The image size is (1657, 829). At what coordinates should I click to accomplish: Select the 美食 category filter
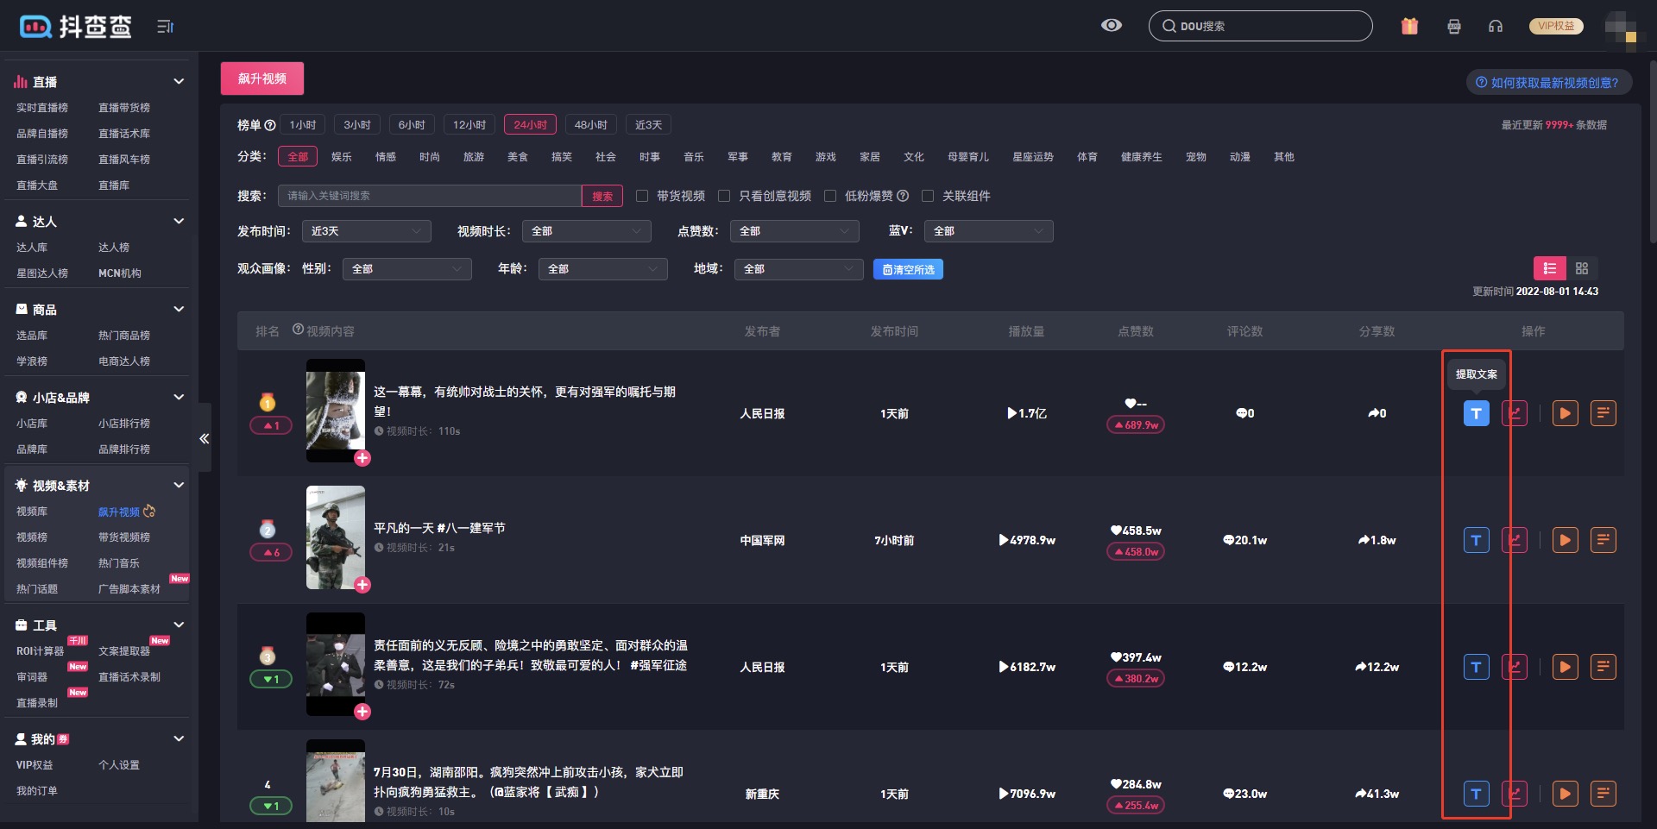[x=517, y=157]
